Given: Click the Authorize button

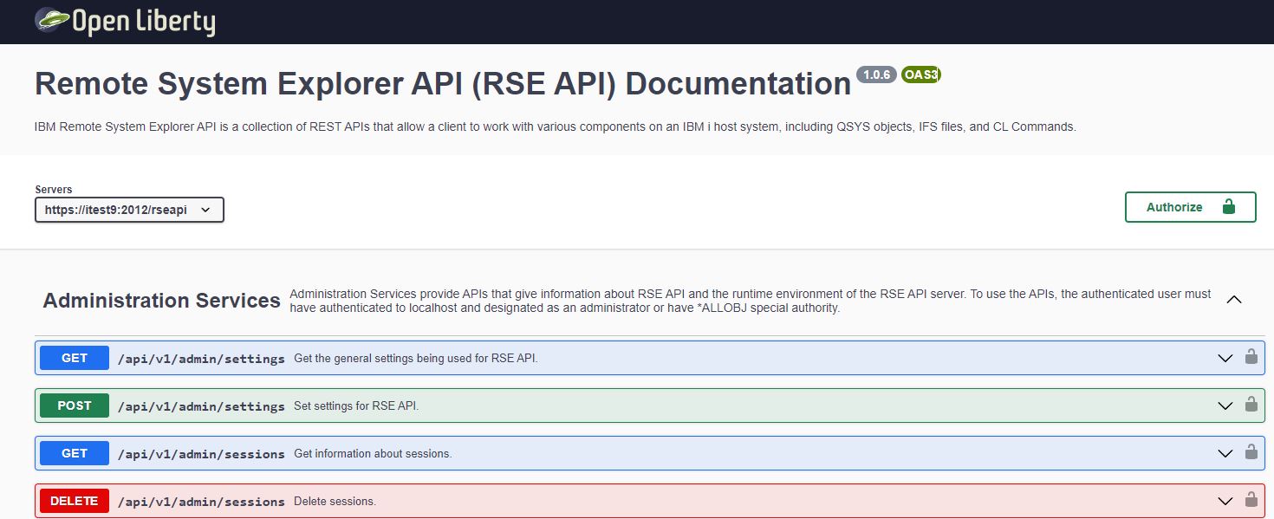Looking at the screenshot, I should [x=1190, y=207].
